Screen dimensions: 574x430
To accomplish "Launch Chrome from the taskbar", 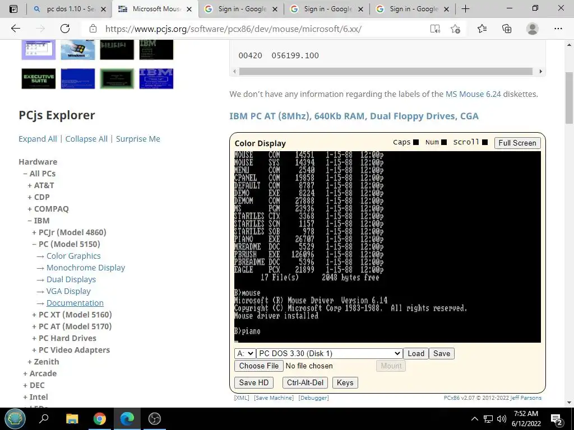I will click(99, 419).
